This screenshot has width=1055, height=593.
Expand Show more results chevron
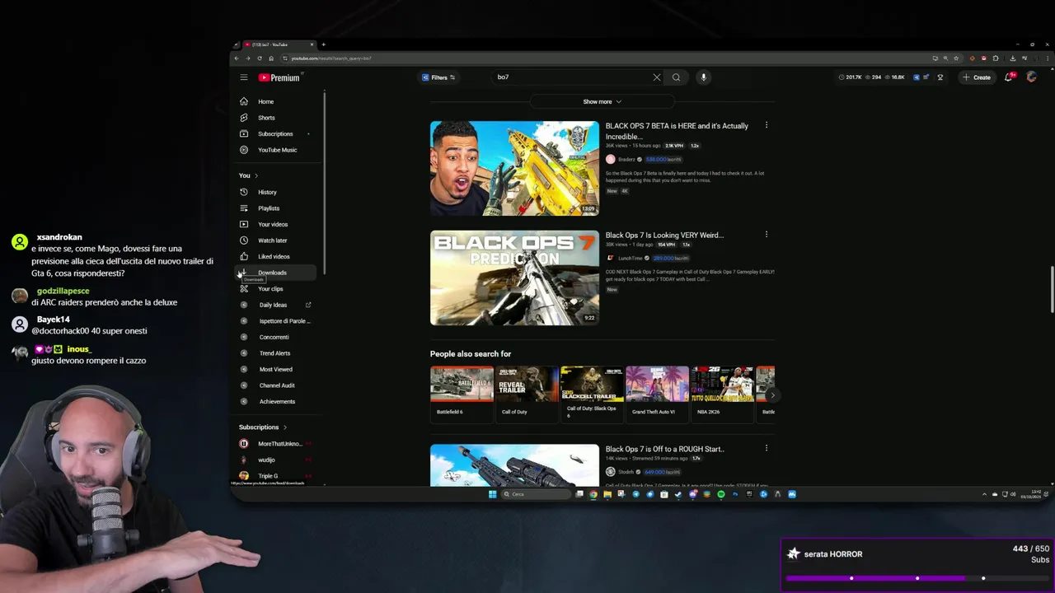tap(602, 102)
